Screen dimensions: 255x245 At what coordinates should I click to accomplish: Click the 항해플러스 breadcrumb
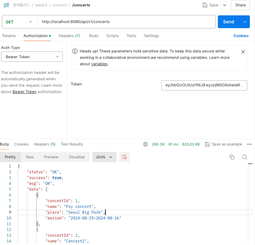click(x=21, y=5)
